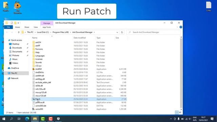
Task: Select the AntDM.lic file
Action: point(40,72)
